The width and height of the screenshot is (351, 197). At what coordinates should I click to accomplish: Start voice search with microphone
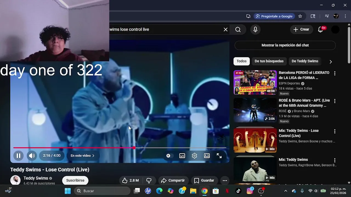255,30
